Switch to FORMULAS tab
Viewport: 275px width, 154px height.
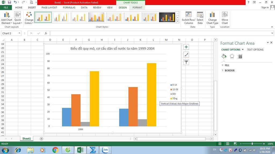click(x=69, y=7)
